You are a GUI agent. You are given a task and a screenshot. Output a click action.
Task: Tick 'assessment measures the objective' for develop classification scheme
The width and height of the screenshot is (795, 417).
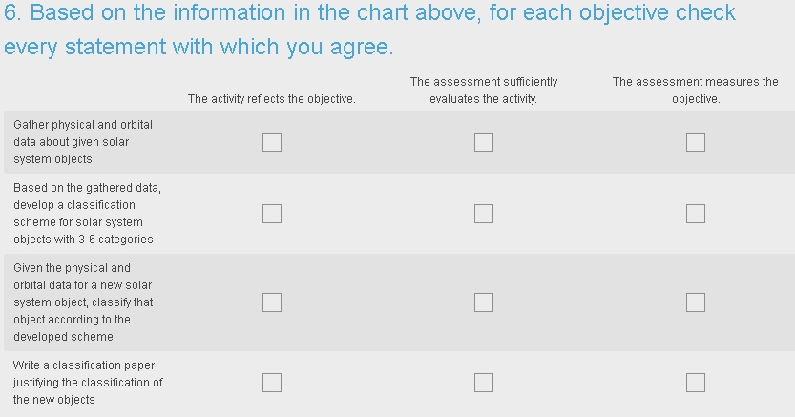pos(696,214)
